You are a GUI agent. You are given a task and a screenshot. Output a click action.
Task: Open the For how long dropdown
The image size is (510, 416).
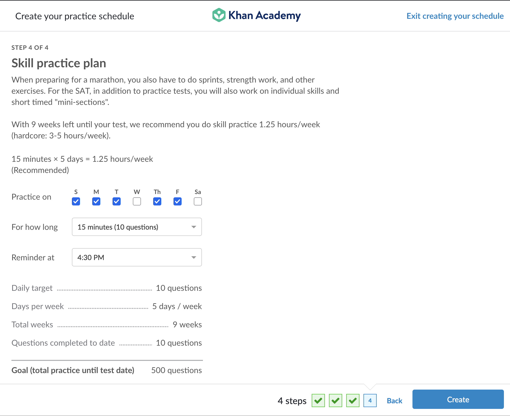coord(137,227)
